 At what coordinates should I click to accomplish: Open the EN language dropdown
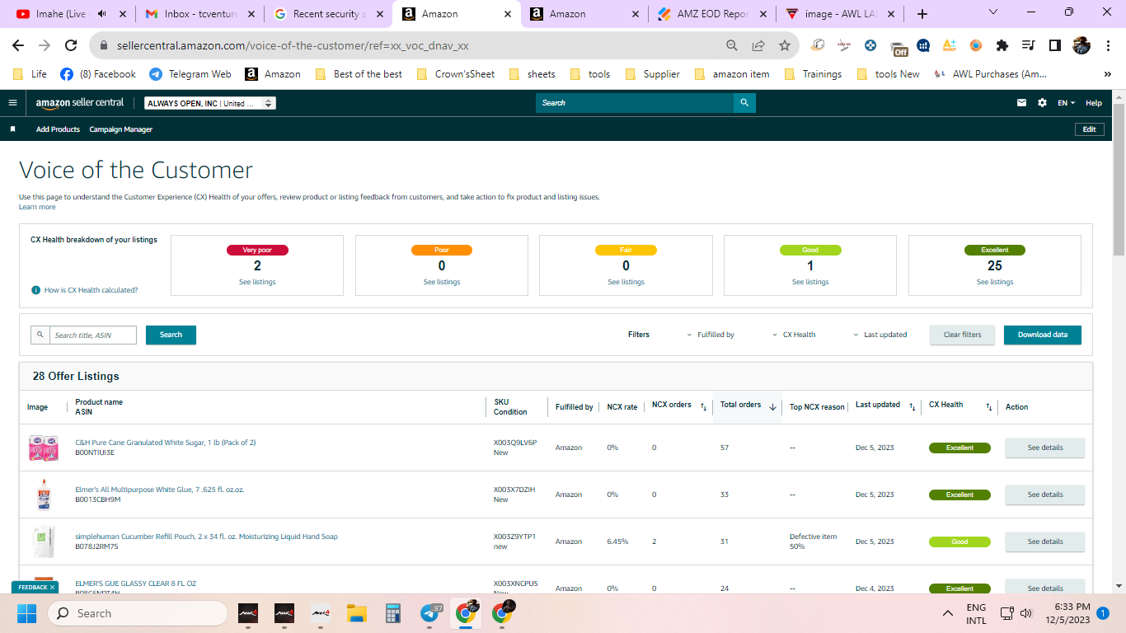pyautogui.click(x=1067, y=103)
